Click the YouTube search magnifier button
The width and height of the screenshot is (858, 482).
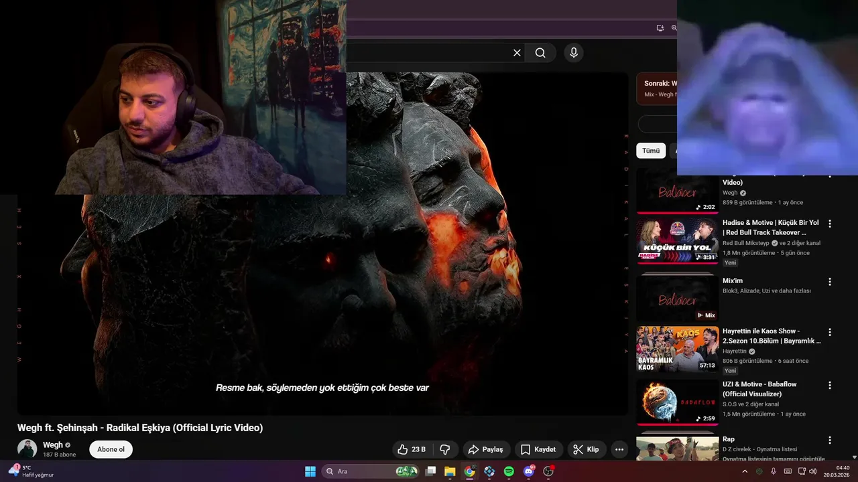point(540,53)
